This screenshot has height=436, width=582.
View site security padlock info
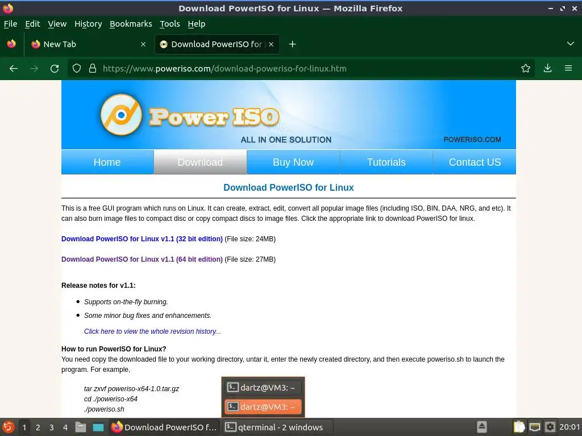93,68
